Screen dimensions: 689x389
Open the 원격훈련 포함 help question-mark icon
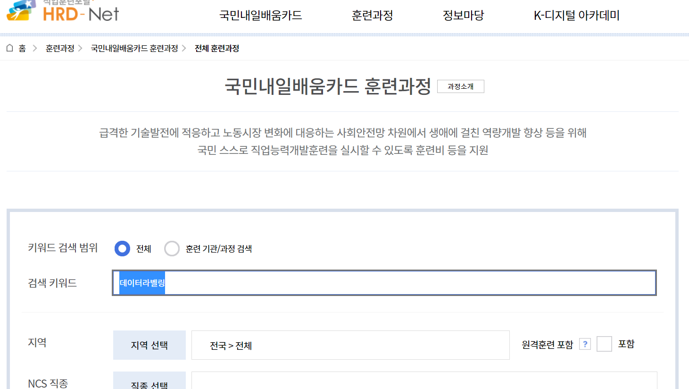point(585,344)
